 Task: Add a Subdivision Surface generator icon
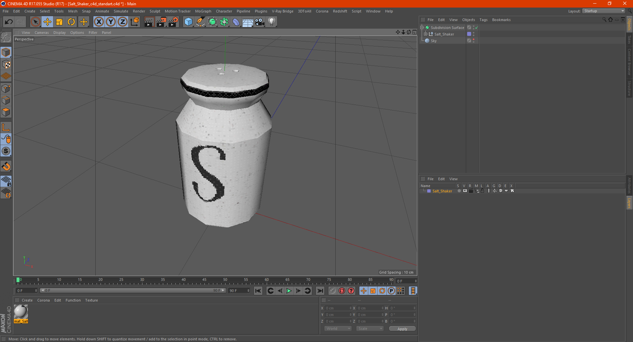click(212, 22)
